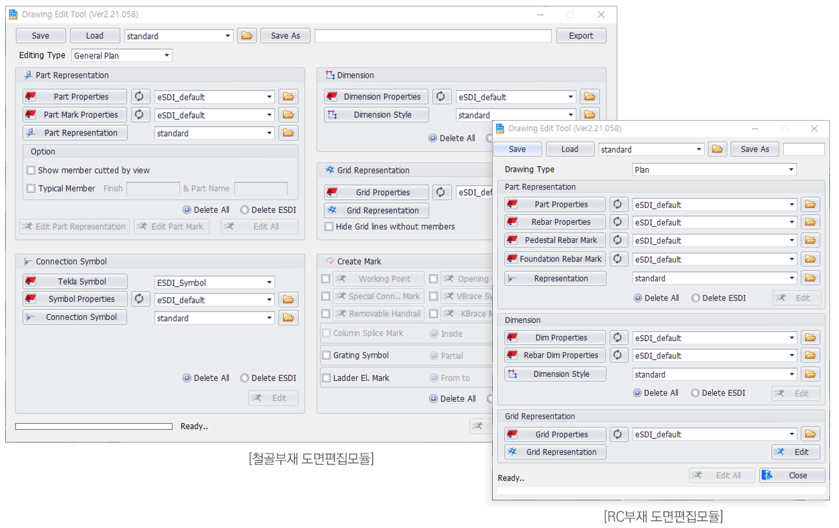Click refresh icon next to Rebar Dim Properties

click(617, 355)
